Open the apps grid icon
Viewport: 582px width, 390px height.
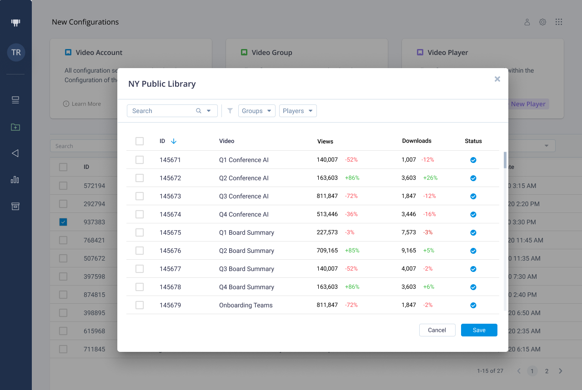tap(559, 22)
